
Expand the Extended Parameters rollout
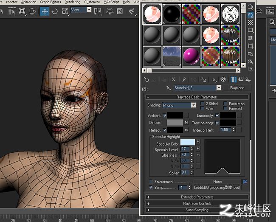click(x=197, y=197)
